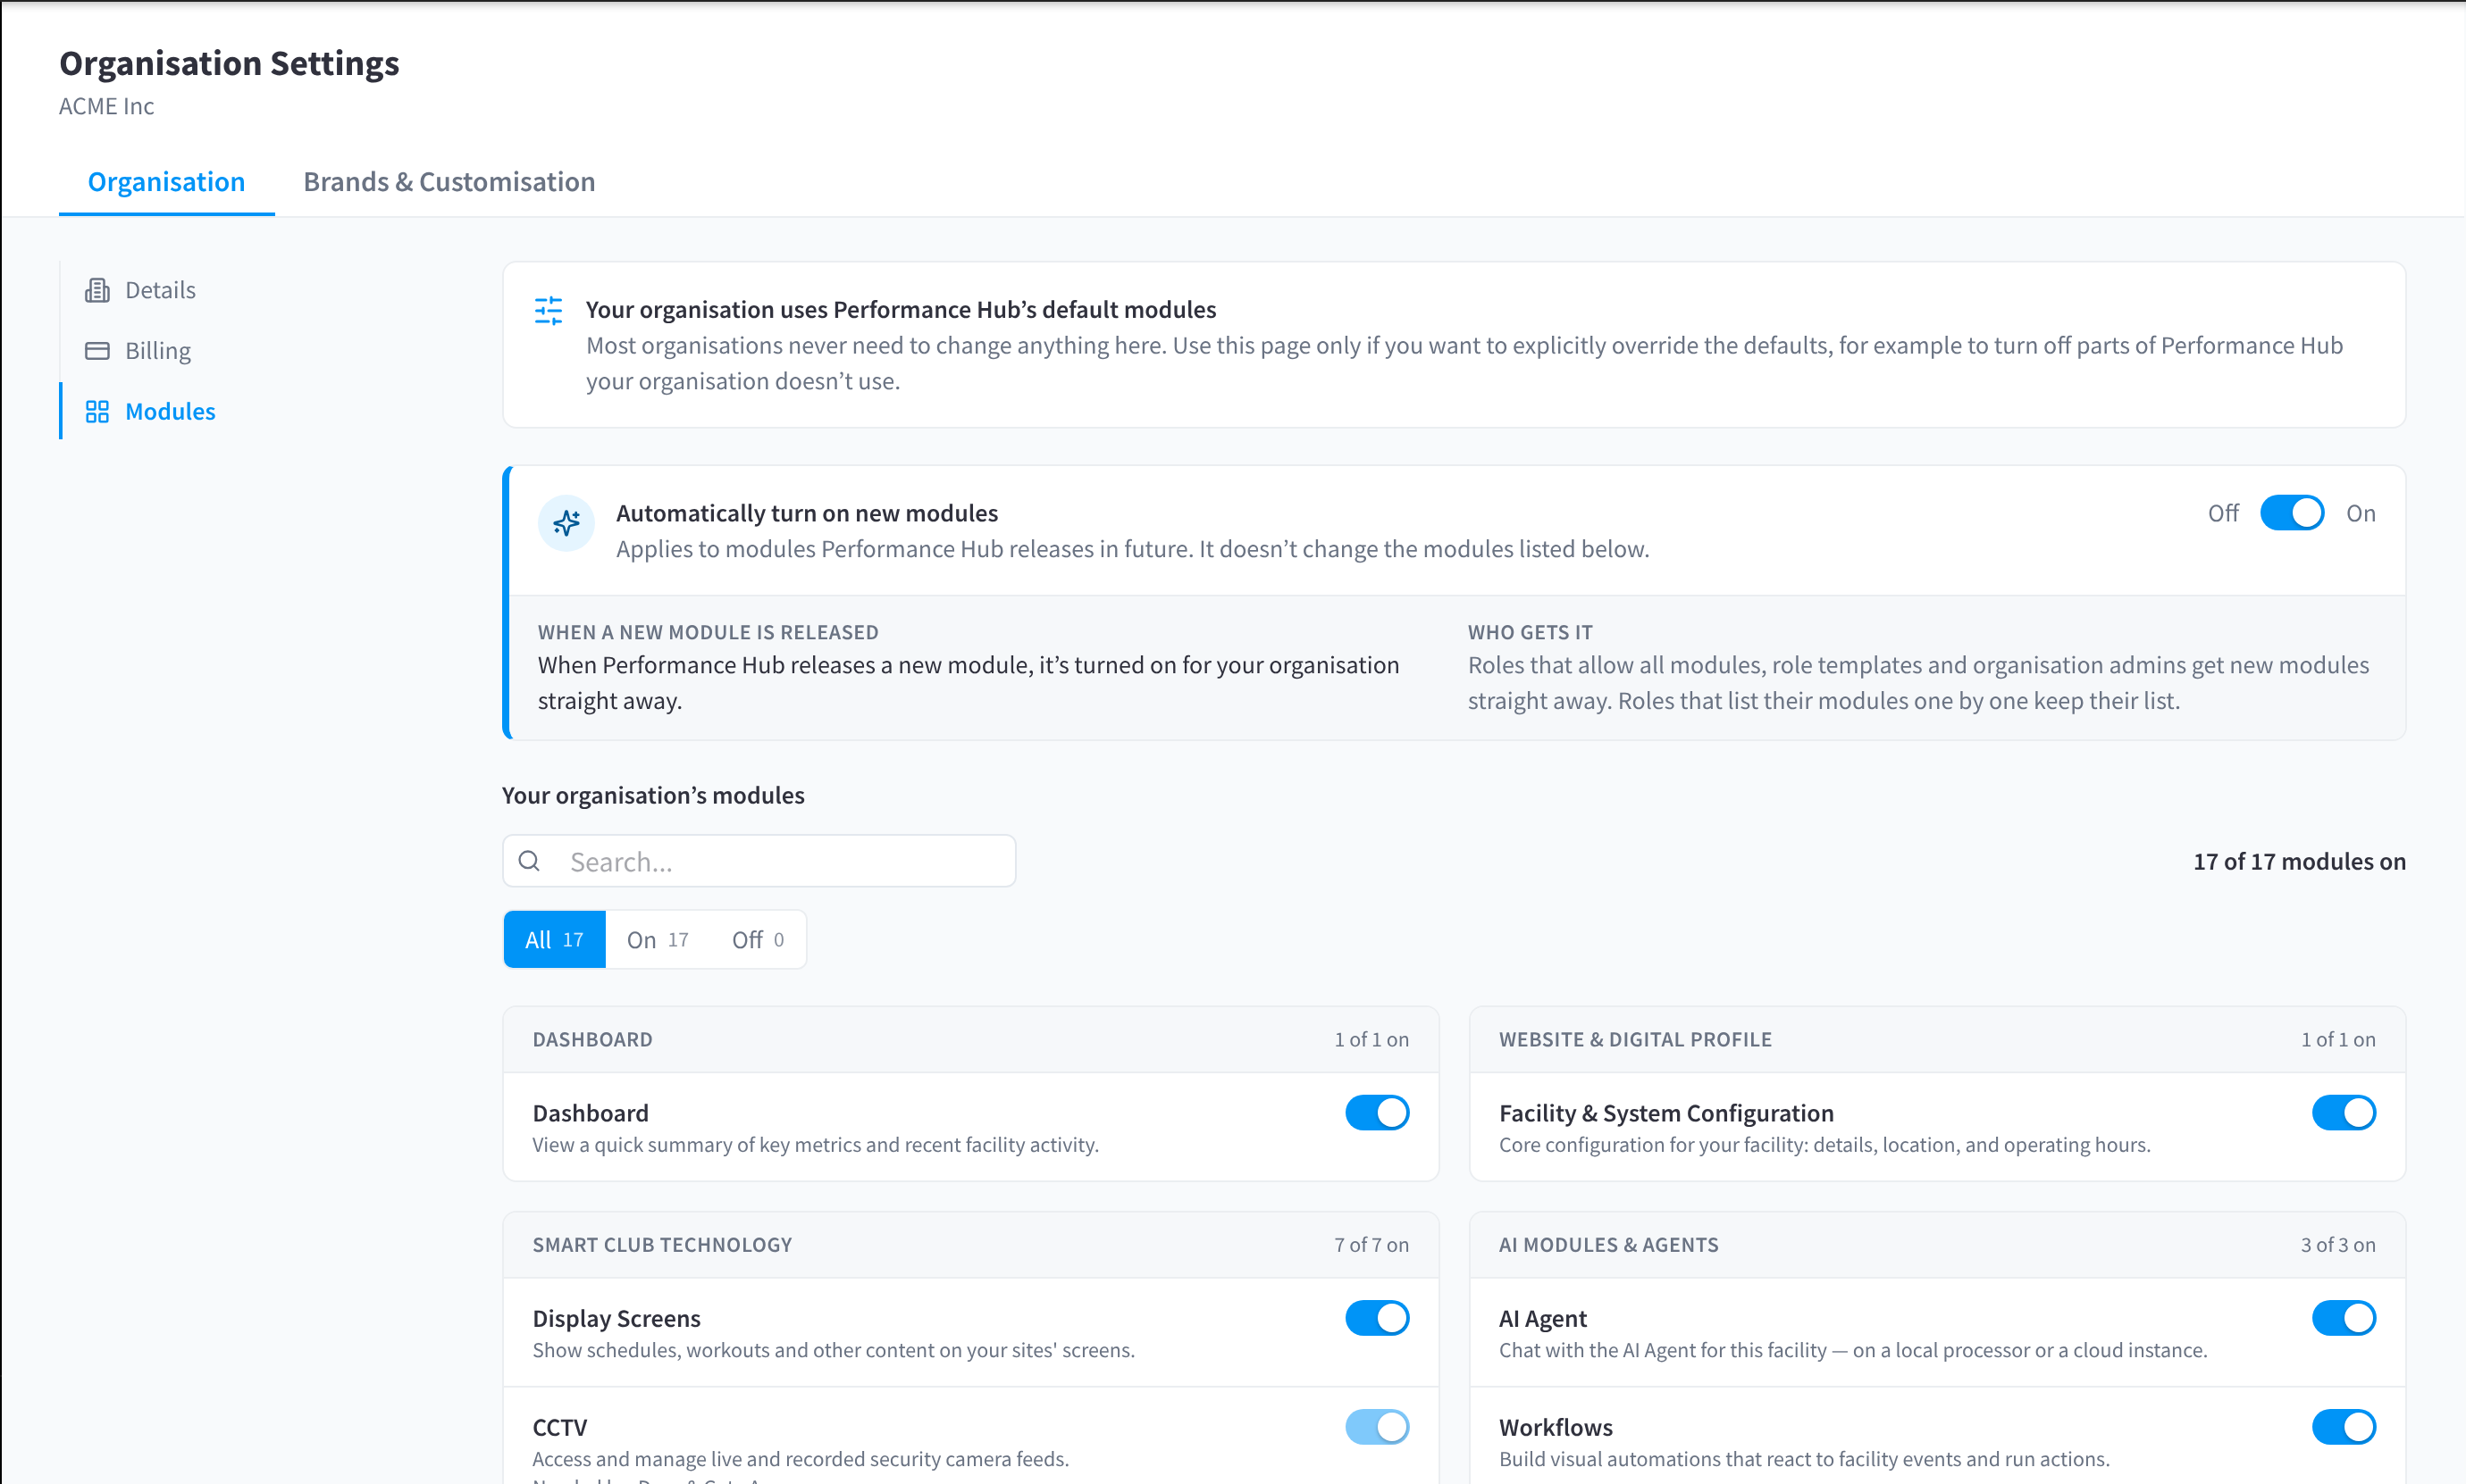The height and width of the screenshot is (1484, 2466).
Task: Toggle the Display Screens module switch
Action: click(x=1377, y=1317)
